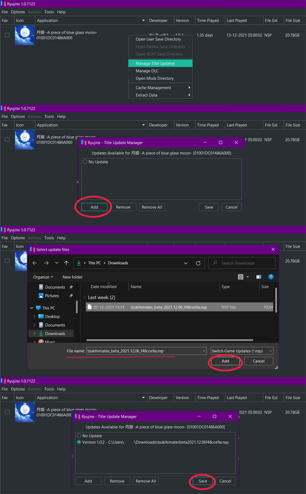Select the Pictures folder in quick access
Screen dimensions: 306x494
pyautogui.click(x=52, y=296)
